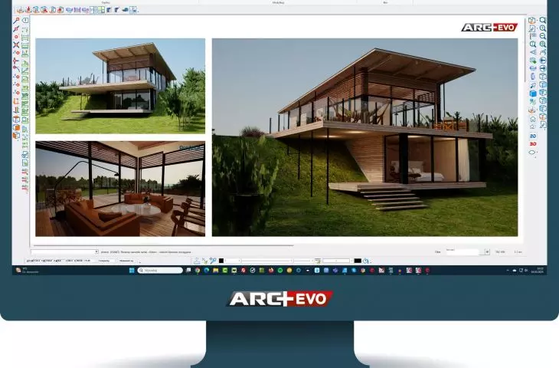Click the solid blue cube icon in the right toolbar
The height and width of the screenshot is (368, 559).
(533, 94)
